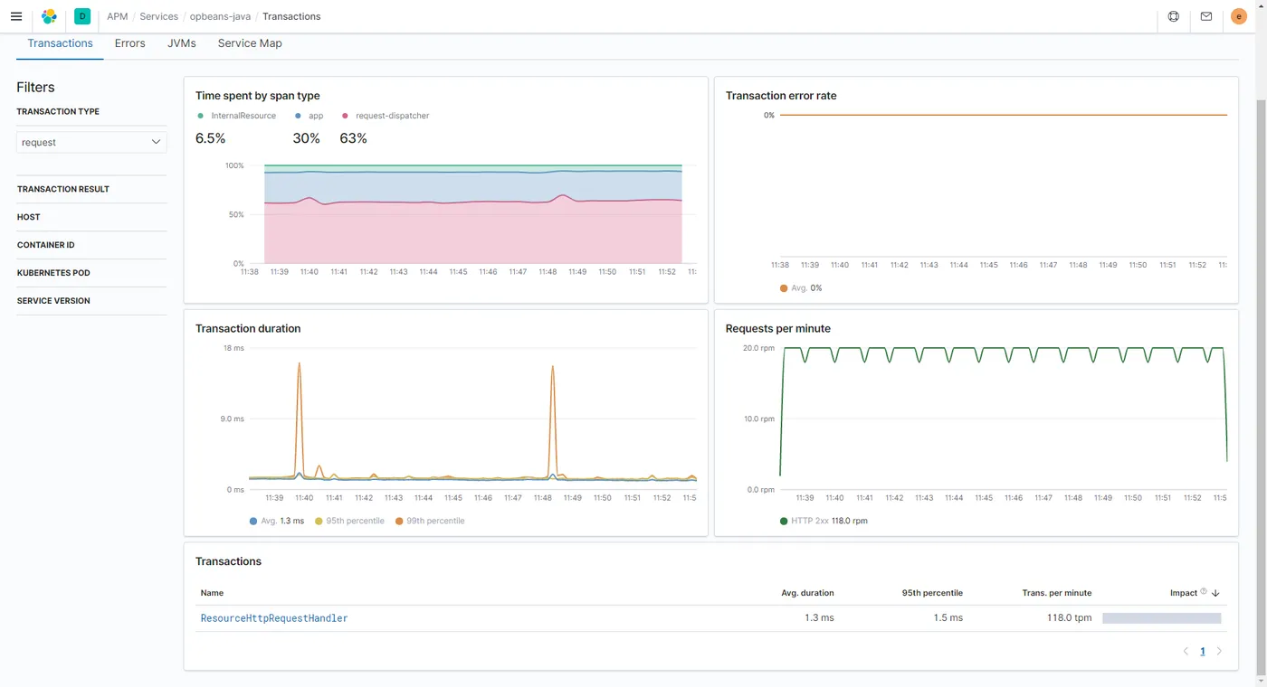Switch to the Service Map tab
The height and width of the screenshot is (687, 1267).
(x=250, y=43)
